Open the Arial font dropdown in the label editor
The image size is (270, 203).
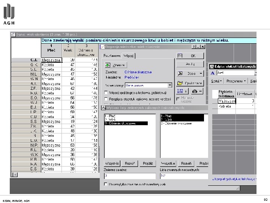click(255, 73)
